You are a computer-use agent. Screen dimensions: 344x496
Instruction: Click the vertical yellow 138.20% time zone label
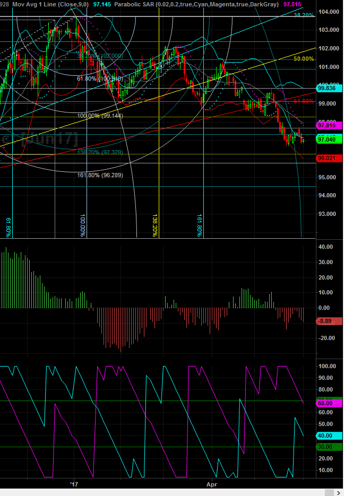154,225
